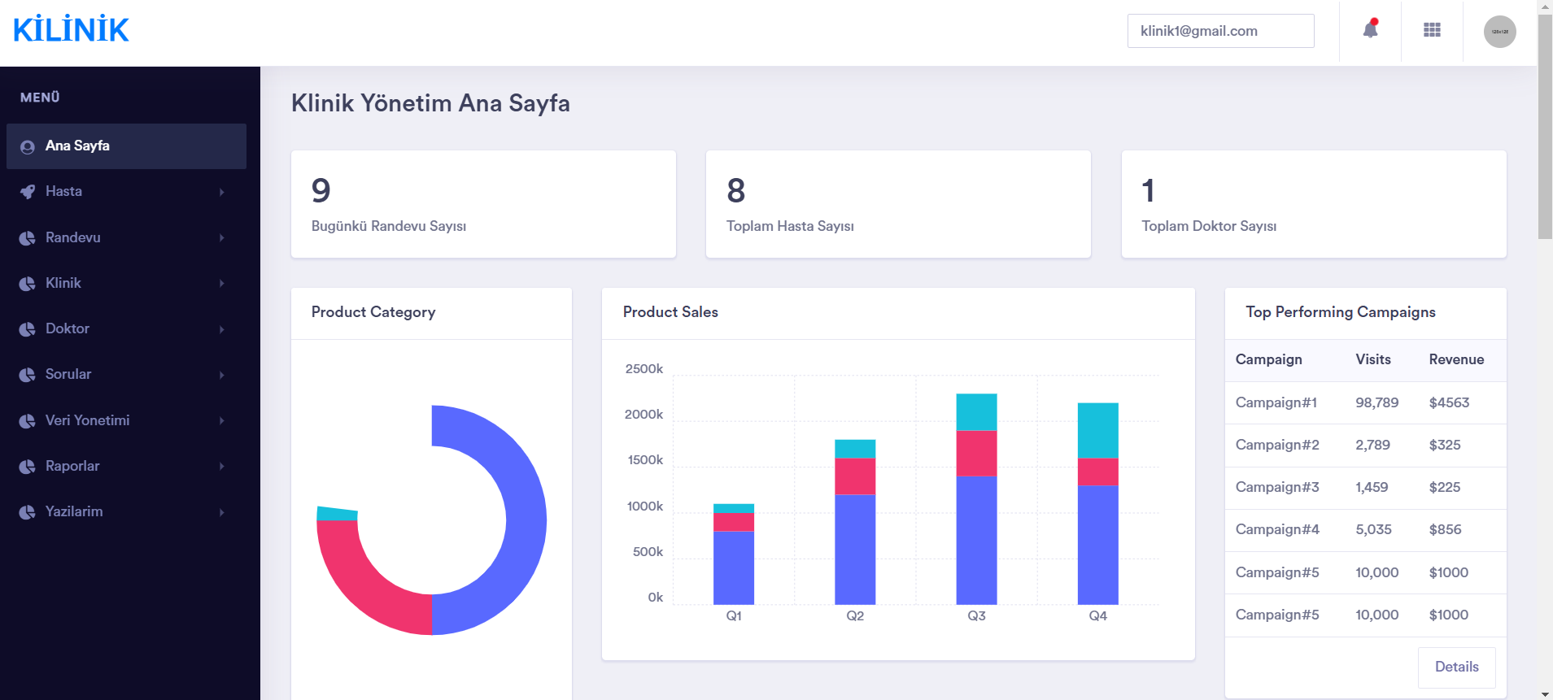This screenshot has width=1553, height=700.
Task: Click the Raporlar pie chart icon
Action: click(x=28, y=467)
